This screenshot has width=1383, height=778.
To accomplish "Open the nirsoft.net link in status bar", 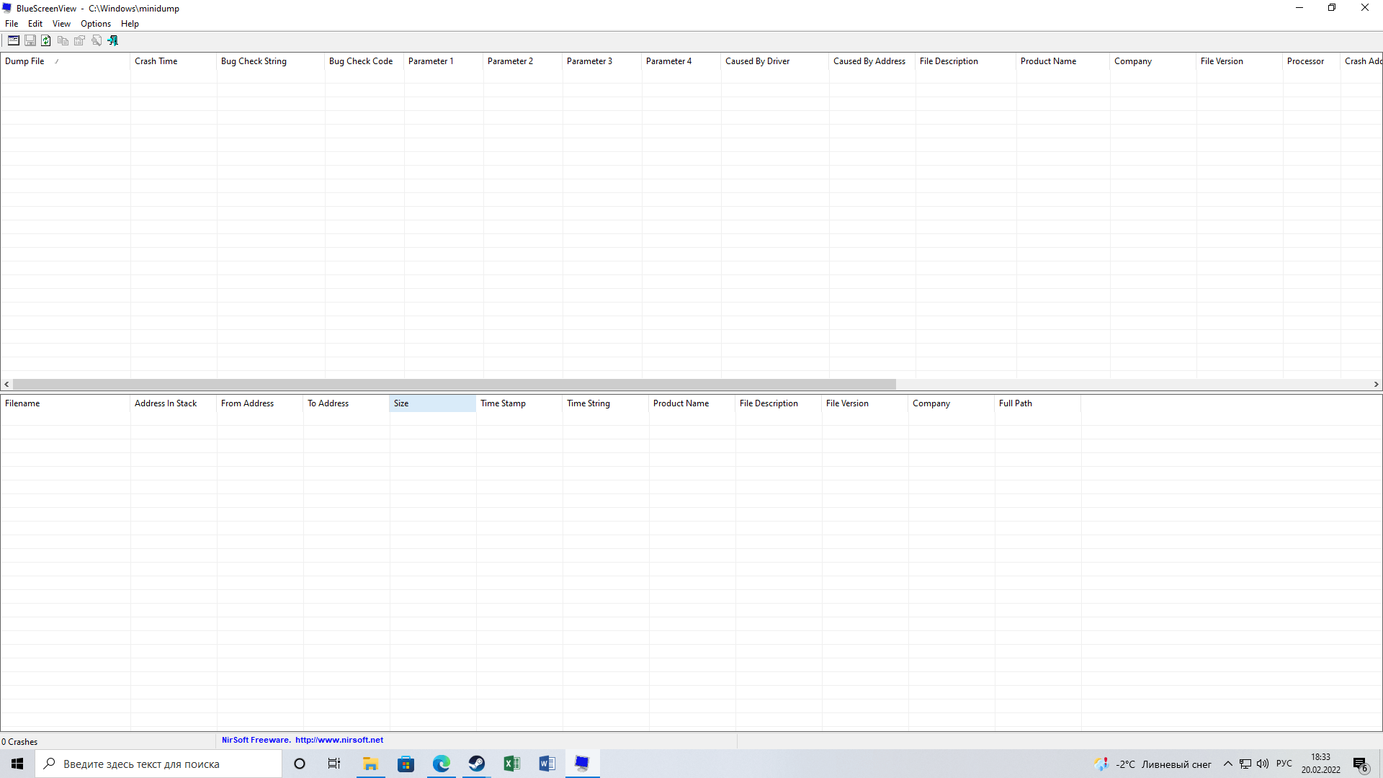I will click(339, 740).
